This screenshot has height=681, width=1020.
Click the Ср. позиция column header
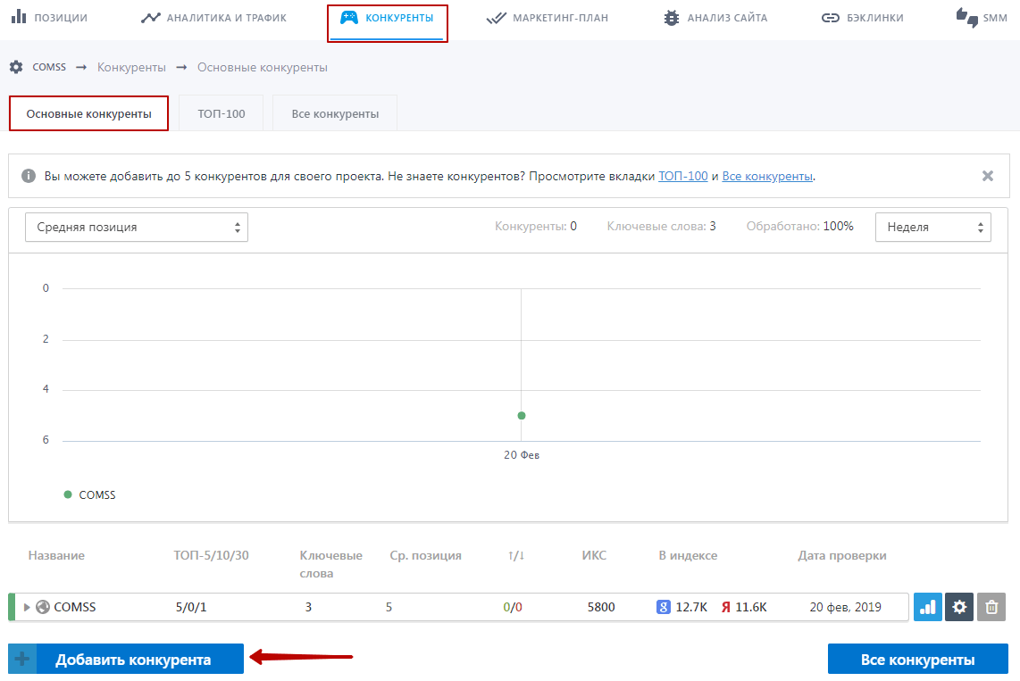pos(426,555)
